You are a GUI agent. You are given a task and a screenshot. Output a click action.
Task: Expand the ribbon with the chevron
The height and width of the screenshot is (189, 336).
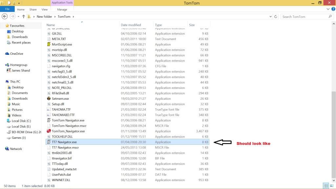[328, 9]
